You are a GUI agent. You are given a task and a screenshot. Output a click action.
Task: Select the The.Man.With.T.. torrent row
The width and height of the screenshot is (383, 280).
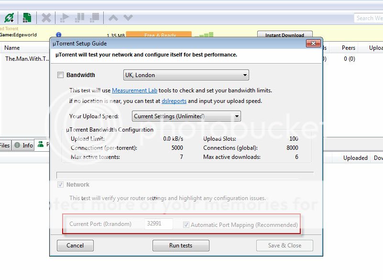coord(27,59)
